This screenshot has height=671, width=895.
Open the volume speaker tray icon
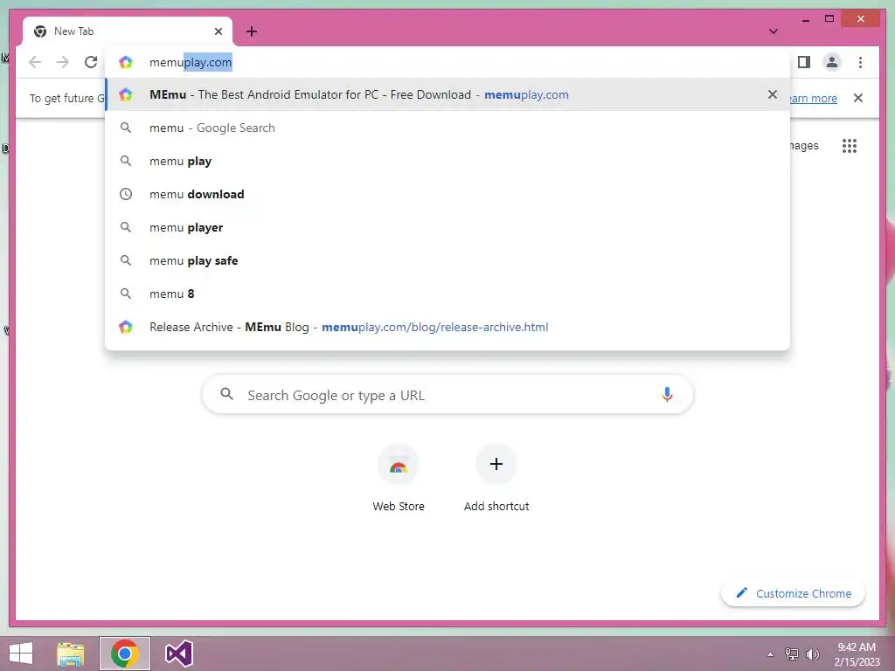click(x=813, y=654)
